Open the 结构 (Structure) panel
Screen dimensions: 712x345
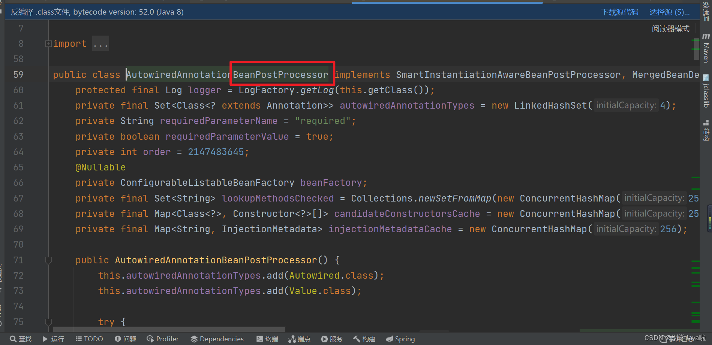click(706, 131)
